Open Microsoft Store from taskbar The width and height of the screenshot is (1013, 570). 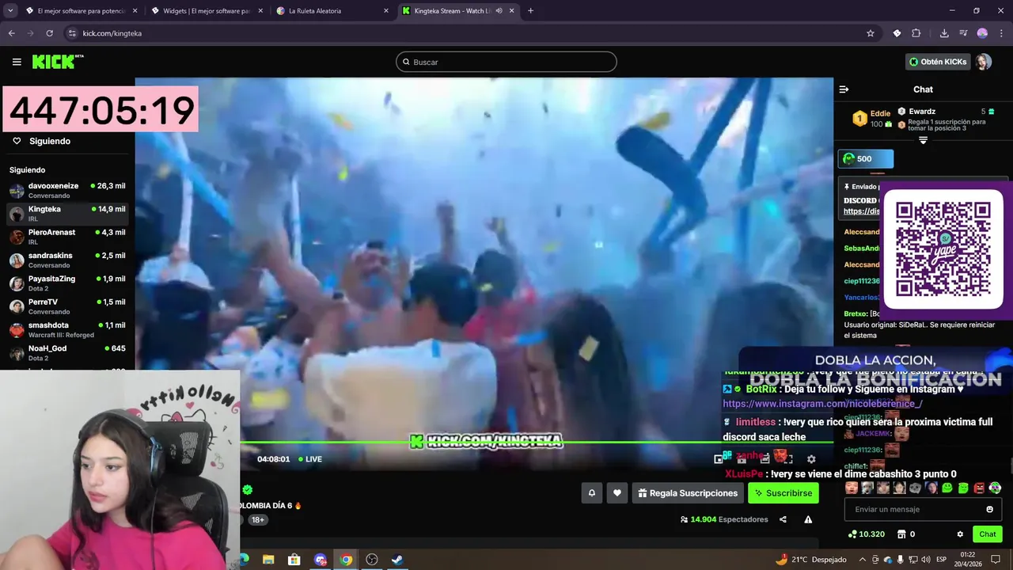[x=294, y=560]
